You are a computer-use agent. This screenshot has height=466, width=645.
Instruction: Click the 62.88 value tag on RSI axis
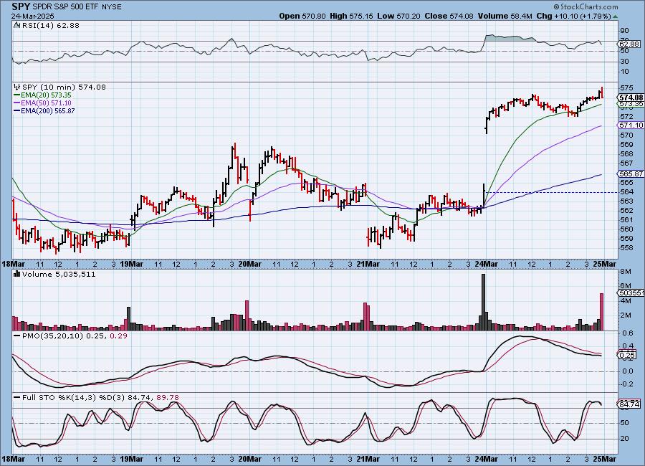(x=629, y=44)
